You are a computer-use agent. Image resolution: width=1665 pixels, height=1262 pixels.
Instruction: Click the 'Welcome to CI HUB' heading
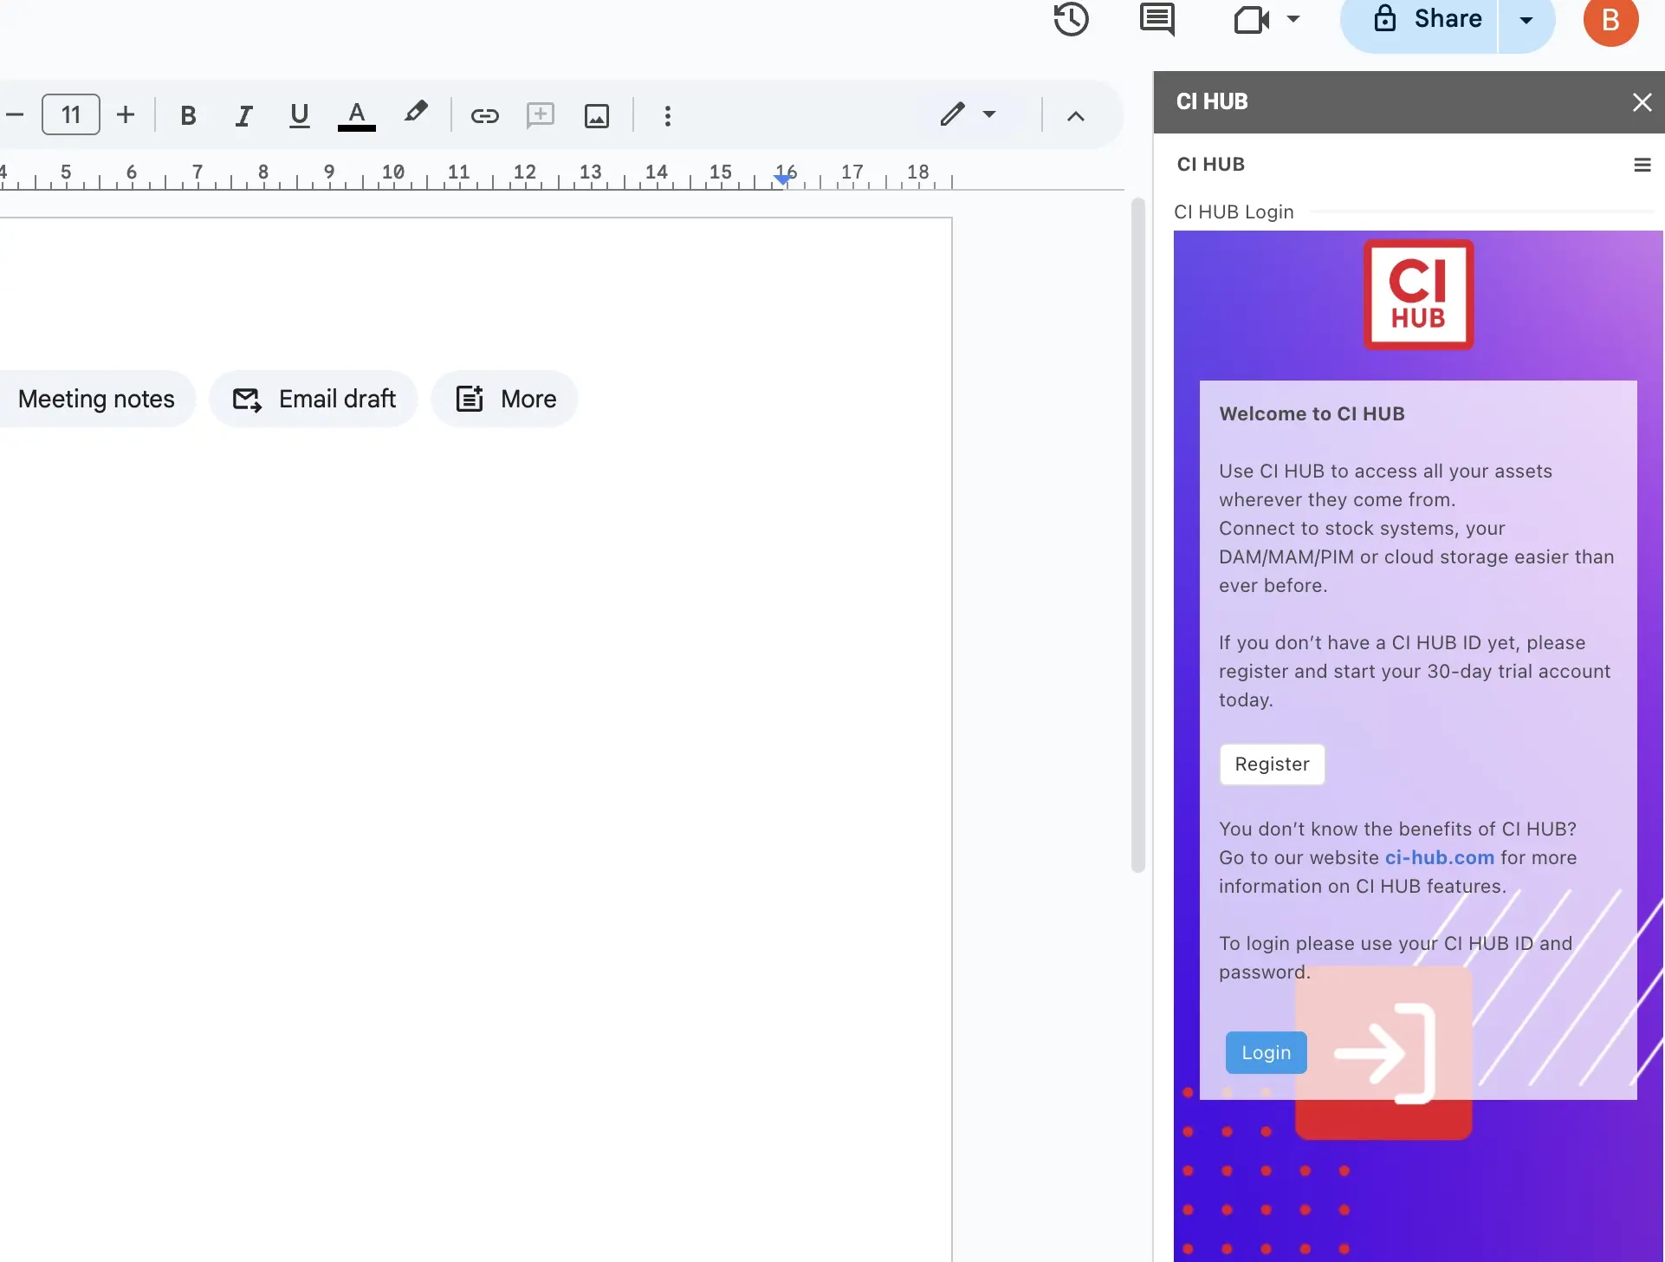(x=1312, y=414)
